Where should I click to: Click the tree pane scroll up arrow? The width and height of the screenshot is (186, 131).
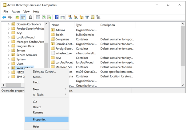pyautogui.click(x=46, y=24)
